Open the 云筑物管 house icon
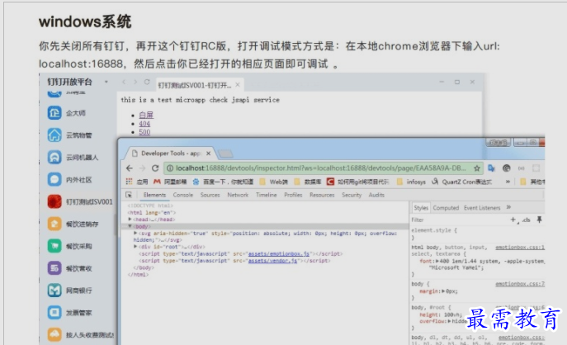The width and height of the screenshot is (567, 345). [x=54, y=135]
